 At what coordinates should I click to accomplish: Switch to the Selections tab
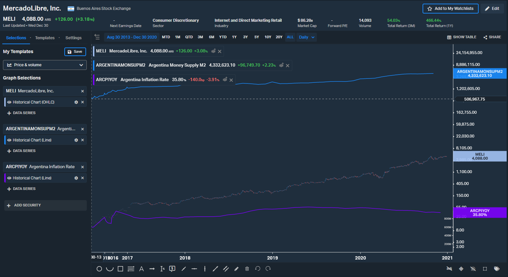(16, 38)
